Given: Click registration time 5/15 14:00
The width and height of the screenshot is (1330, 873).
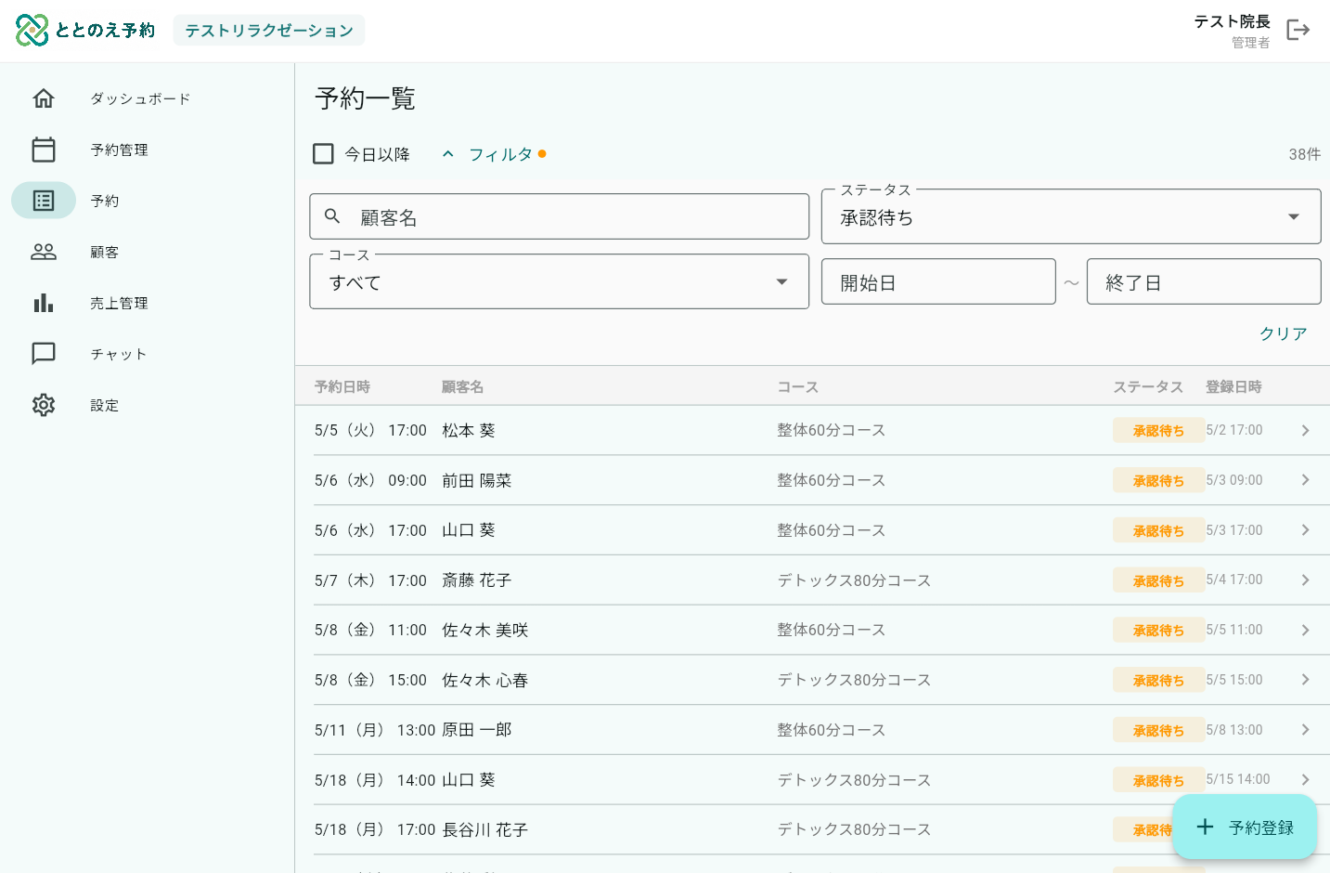Looking at the screenshot, I should tap(1238, 779).
